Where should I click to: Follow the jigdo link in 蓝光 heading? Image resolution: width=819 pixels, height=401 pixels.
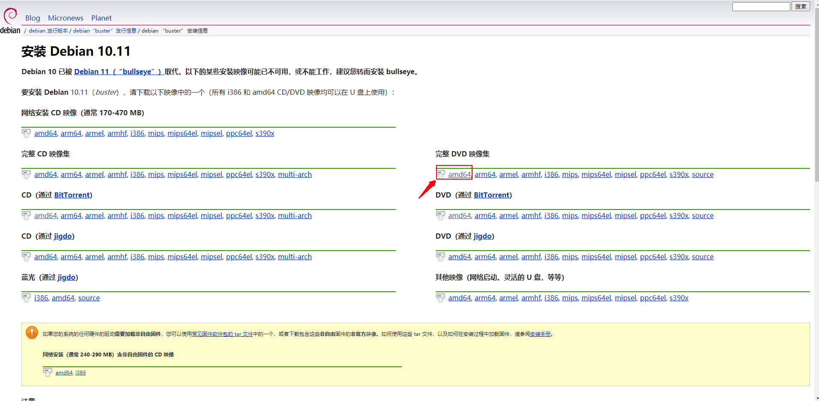pyautogui.click(x=66, y=277)
